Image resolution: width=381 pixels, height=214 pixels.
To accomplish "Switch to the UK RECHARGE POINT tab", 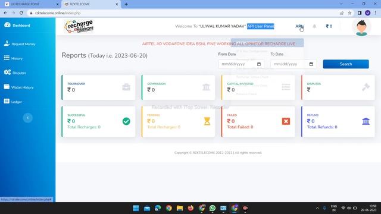I will pyautogui.click(x=30, y=4).
